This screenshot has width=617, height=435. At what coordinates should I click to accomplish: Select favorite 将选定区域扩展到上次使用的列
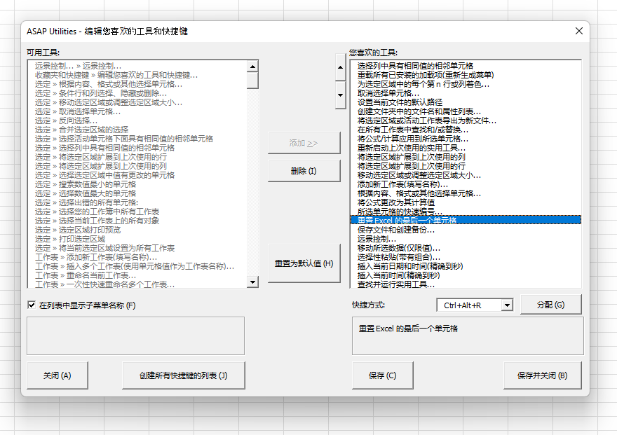coord(411,157)
